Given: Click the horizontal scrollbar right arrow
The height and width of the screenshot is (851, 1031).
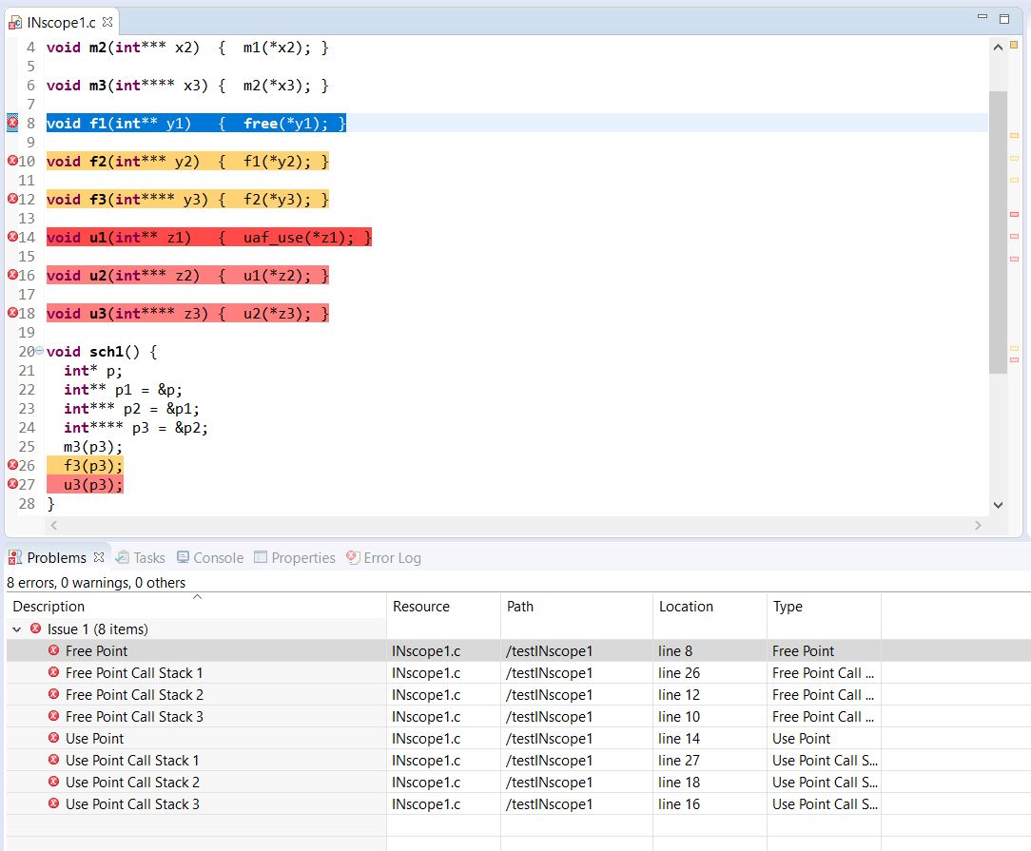Looking at the screenshot, I should coord(978,525).
